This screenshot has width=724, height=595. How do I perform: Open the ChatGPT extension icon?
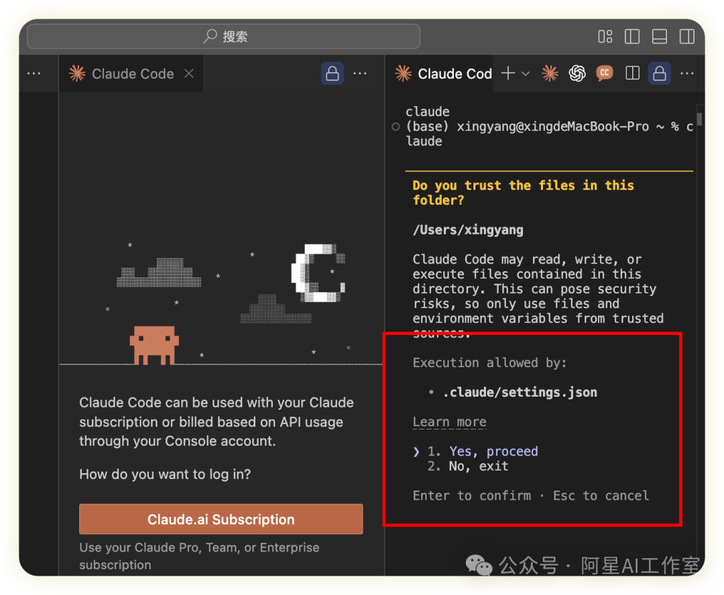click(x=577, y=74)
